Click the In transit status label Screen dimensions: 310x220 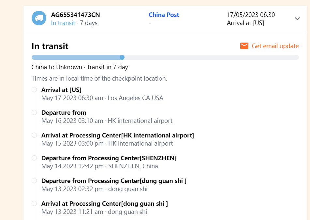63,23
